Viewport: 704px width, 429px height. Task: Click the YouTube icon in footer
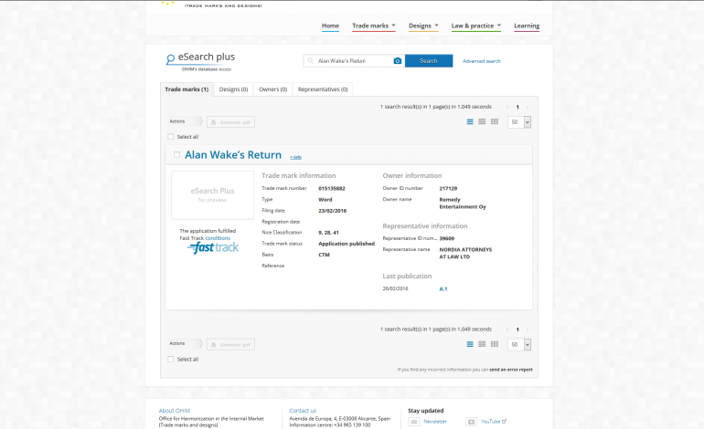(471, 422)
